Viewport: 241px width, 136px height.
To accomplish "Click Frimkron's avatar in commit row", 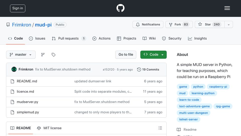I will pos(14,70).
